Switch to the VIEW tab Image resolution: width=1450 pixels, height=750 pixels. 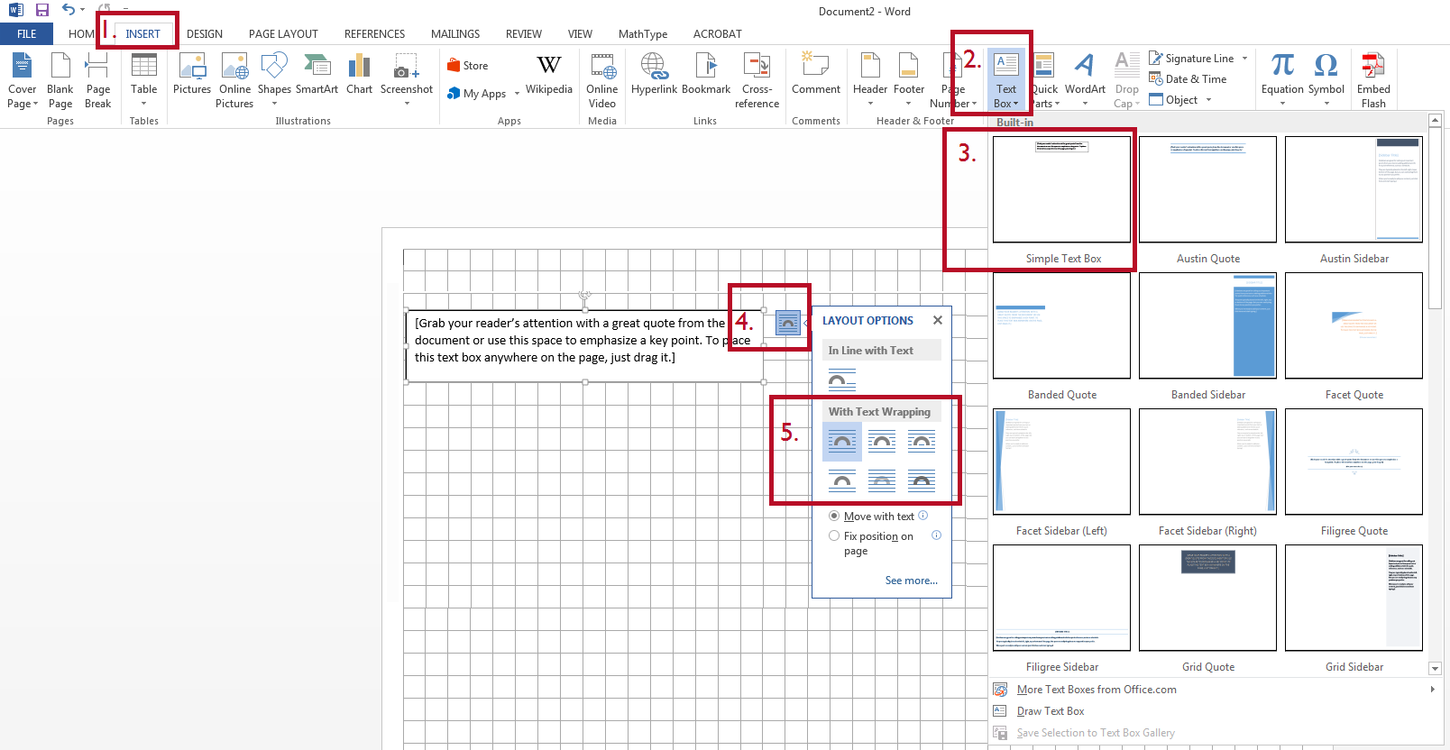click(580, 34)
